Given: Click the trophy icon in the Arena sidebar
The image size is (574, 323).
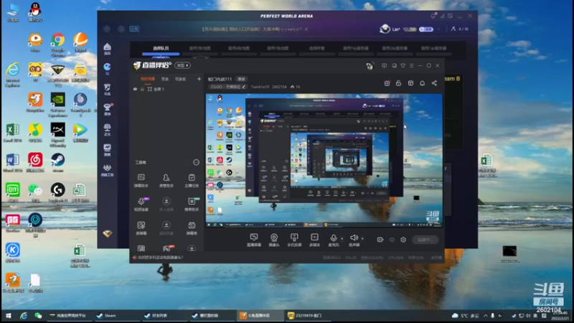Looking at the screenshot, I should (x=108, y=107).
